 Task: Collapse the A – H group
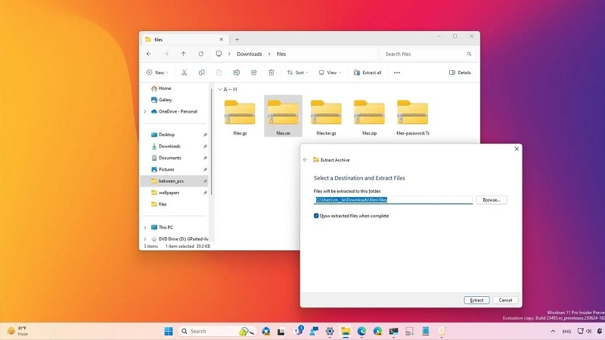pyautogui.click(x=220, y=89)
